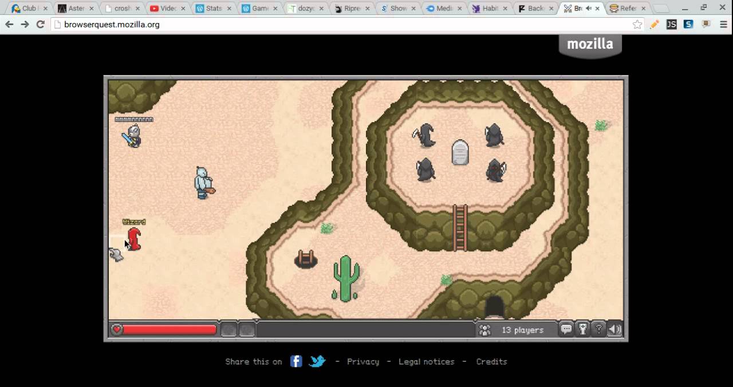The height and width of the screenshot is (387, 733).
Task: Select the first empty weapon slot
Action: click(228, 330)
